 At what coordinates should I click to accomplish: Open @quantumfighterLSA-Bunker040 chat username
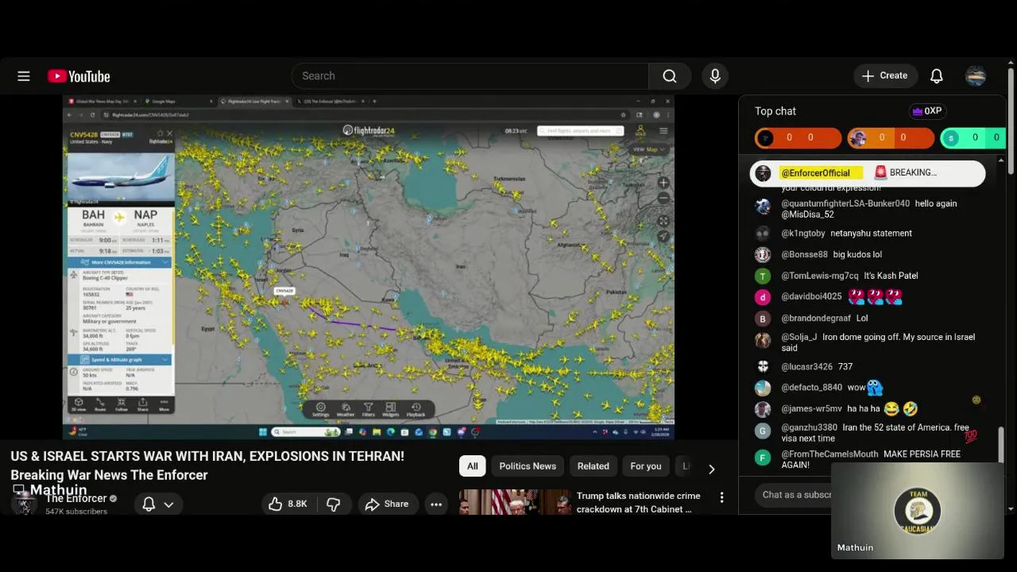pyautogui.click(x=845, y=203)
